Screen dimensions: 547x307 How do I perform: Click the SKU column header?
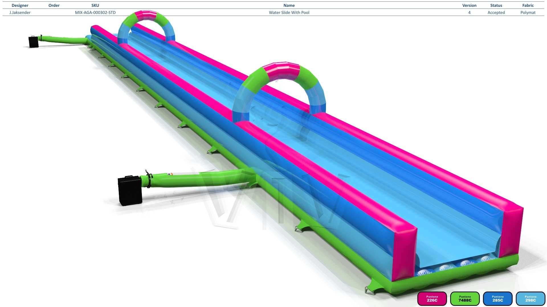tap(95, 5)
